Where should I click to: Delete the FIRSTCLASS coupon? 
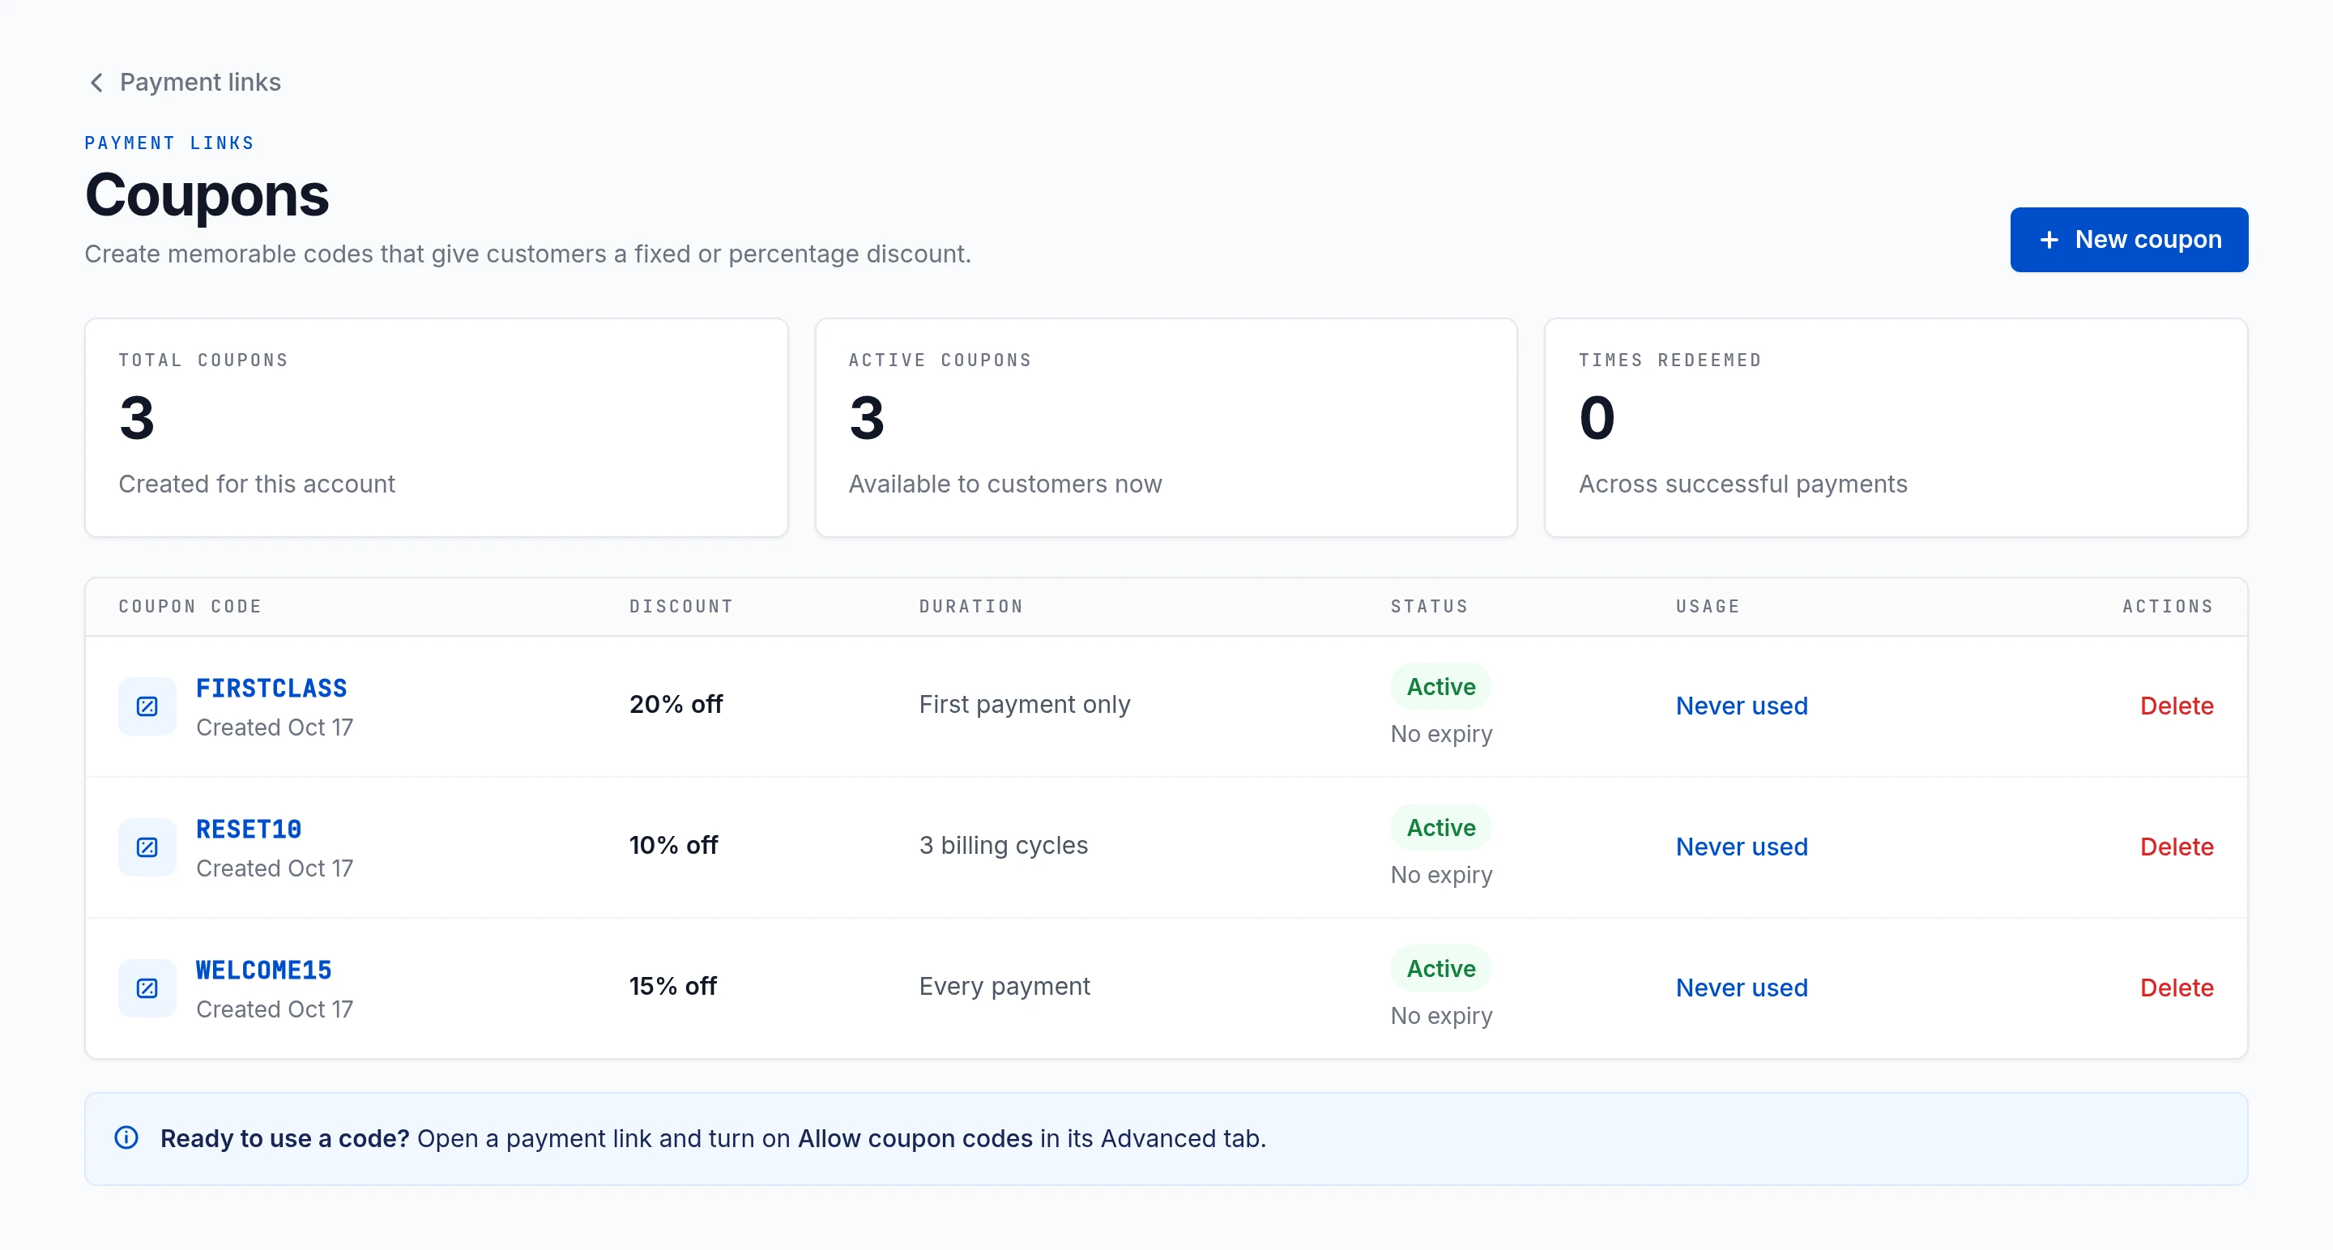point(2177,706)
